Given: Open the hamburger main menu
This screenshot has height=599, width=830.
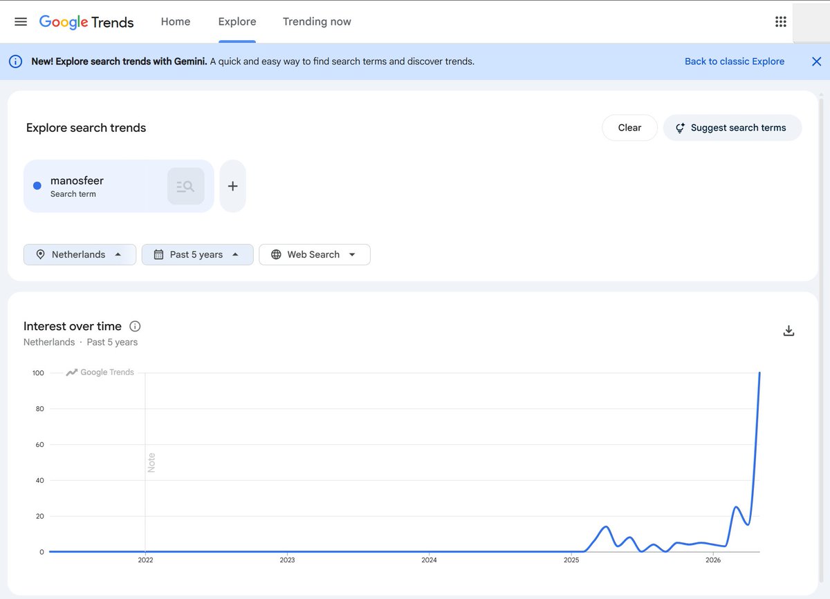Looking at the screenshot, I should 21,21.
